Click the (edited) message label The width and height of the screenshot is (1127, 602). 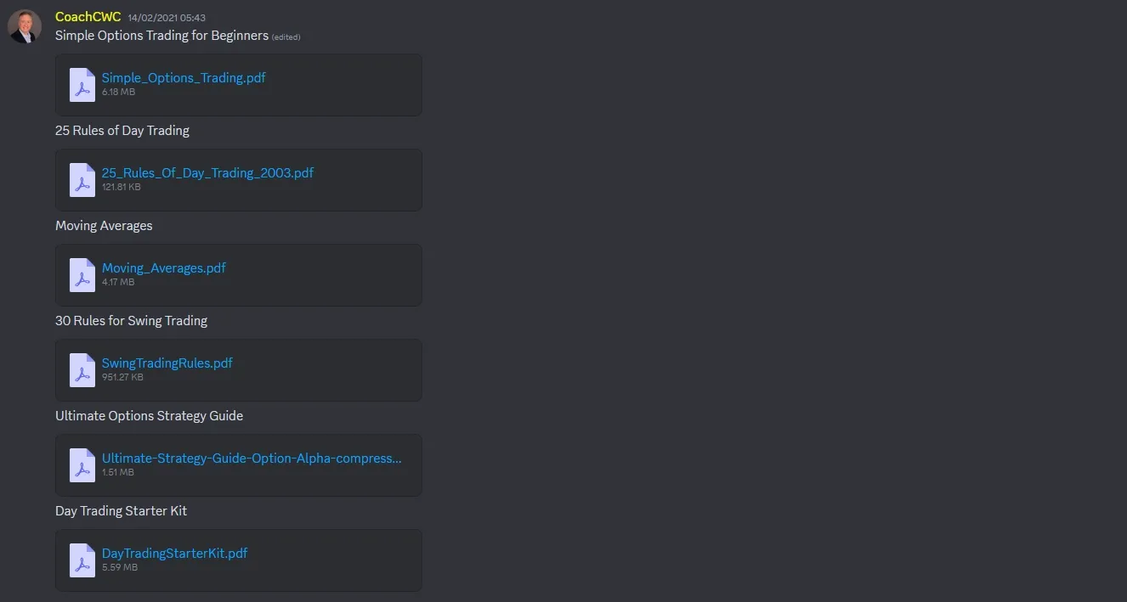[286, 37]
